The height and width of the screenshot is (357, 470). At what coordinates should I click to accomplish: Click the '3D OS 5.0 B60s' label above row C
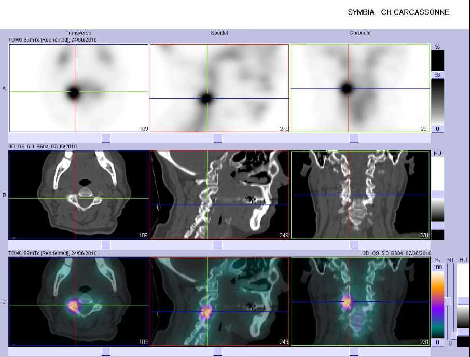pos(397,253)
